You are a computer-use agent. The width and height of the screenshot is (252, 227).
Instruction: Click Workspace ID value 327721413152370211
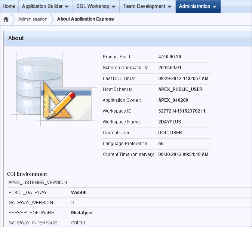[x=182, y=111]
